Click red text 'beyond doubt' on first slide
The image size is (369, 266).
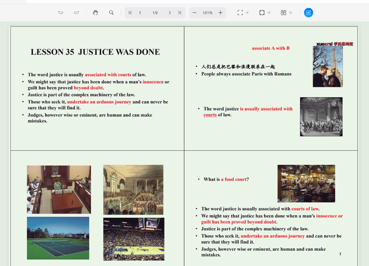tap(88, 88)
